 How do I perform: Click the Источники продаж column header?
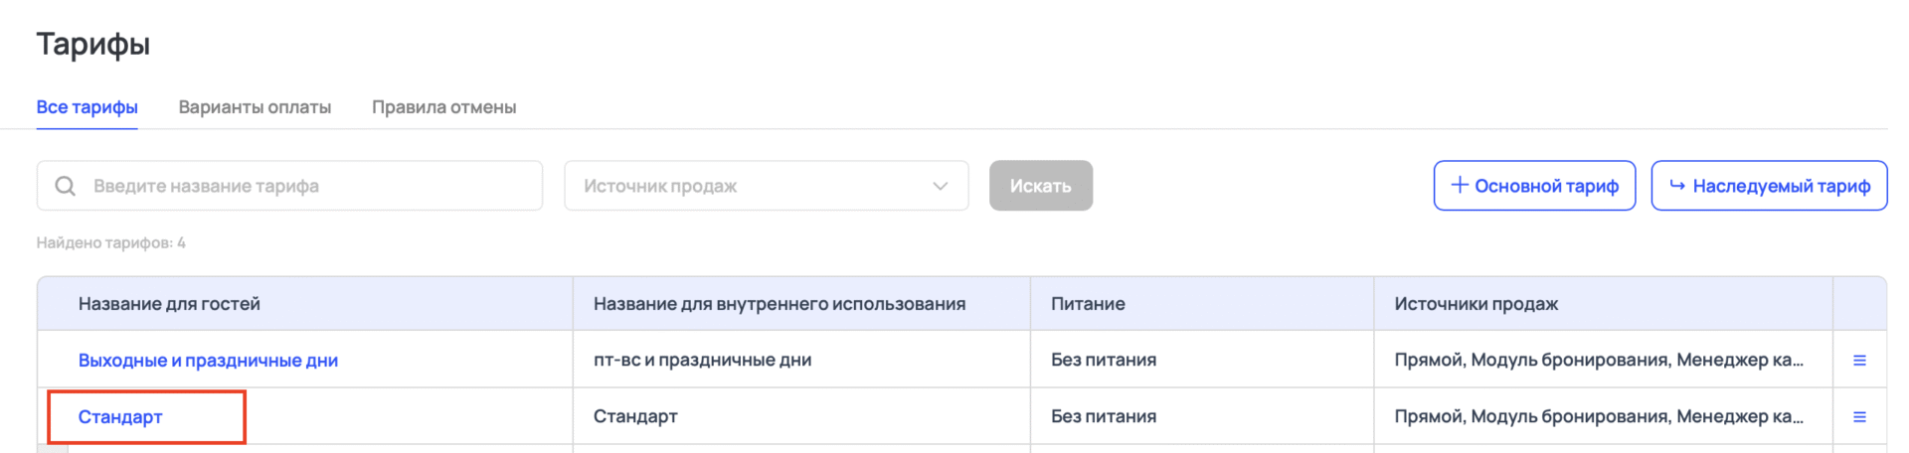[x=1475, y=304]
